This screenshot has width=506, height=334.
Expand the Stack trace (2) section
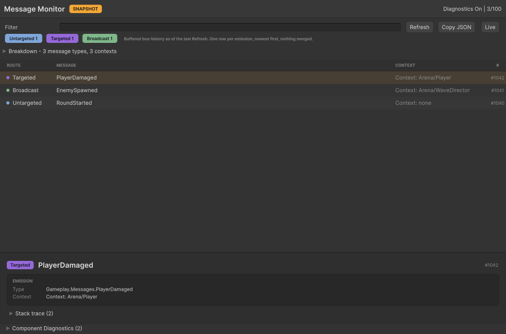tap(31, 313)
